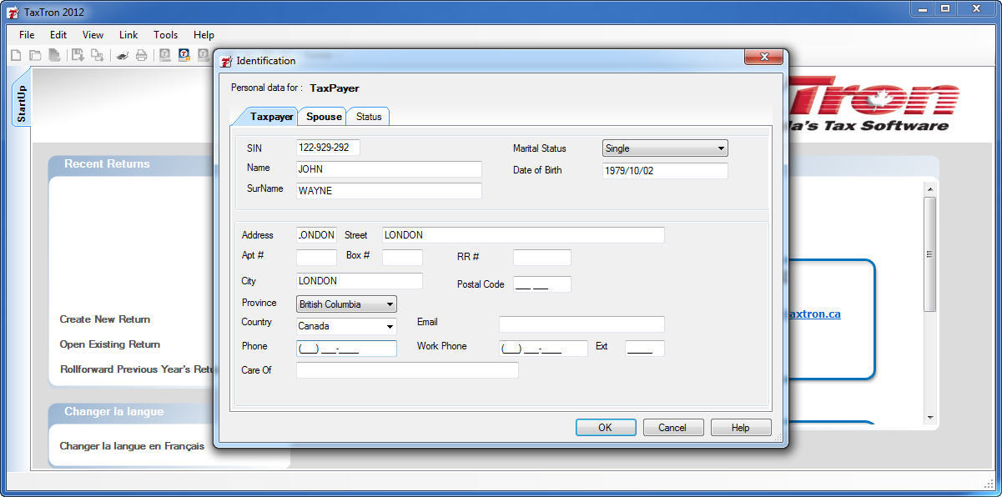The width and height of the screenshot is (1002, 497).
Task: Open the Help menu
Action: tap(204, 35)
